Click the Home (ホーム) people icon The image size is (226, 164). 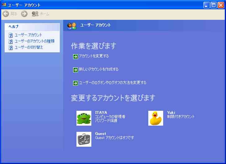[35, 14]
